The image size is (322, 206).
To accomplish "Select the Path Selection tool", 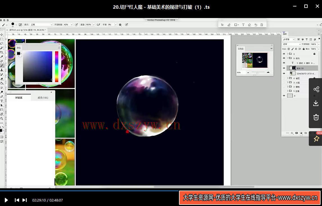I will click(x=2, y=105).
